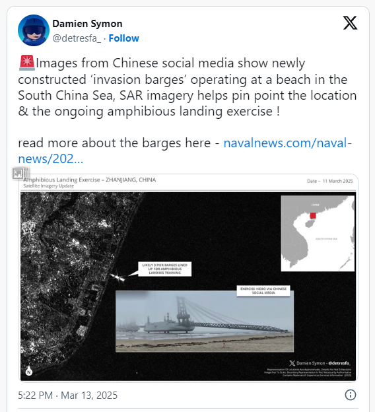This screenshot has height=412, width=375.
Task: Click the bright barge spot on the SAR coastline
Action: point(118,277)
